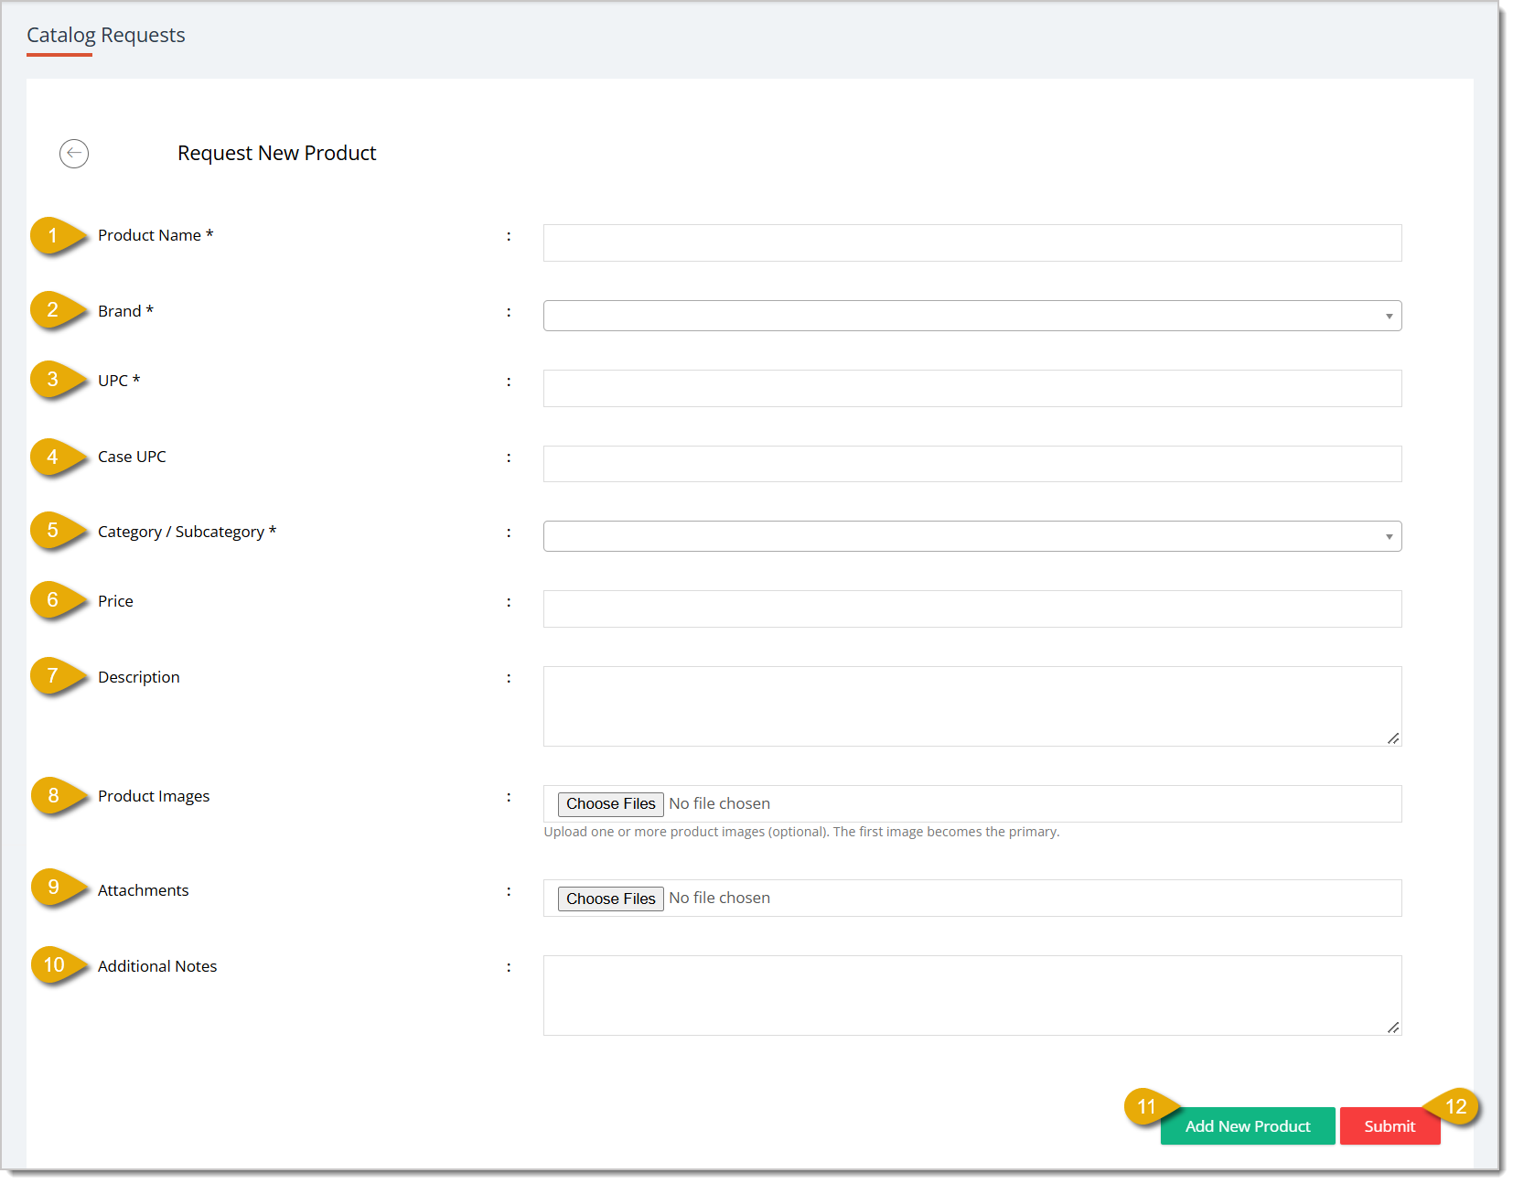Click the Request New Product heading

pos(277,153)
